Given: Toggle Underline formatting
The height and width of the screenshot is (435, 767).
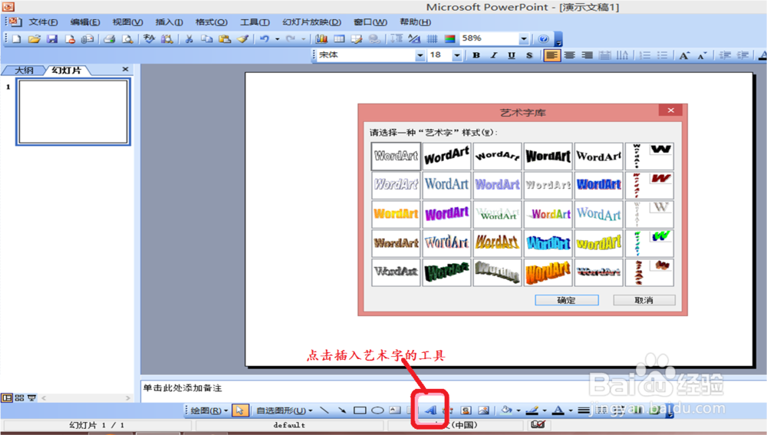Looking at the screenshot, I should tap(511, 55).
